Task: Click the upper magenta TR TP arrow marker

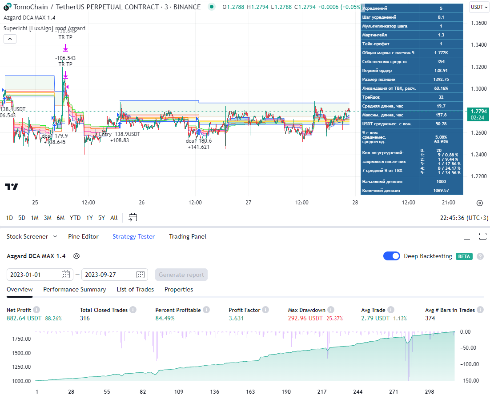Action: tap(65, 48)
